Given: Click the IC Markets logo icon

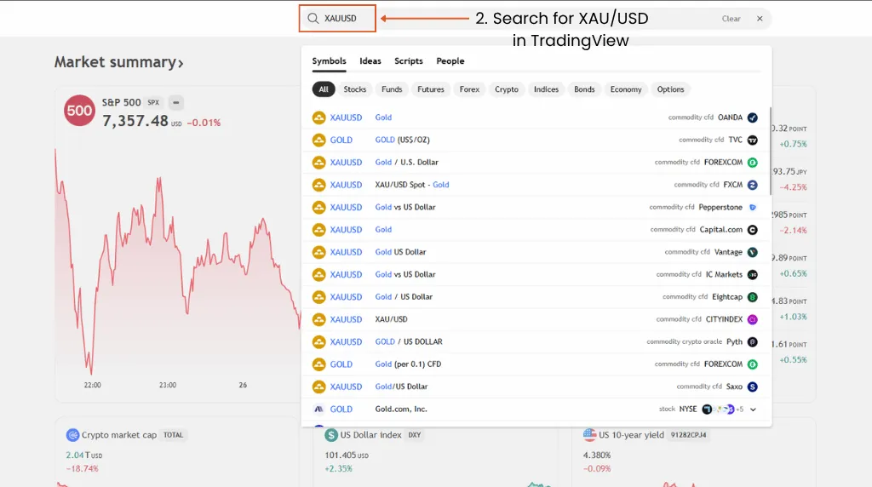Looking at the screenshot, I should click(x=753, y=275).
